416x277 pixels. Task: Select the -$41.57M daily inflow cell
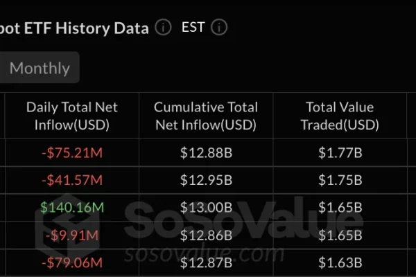click(72, 180)
